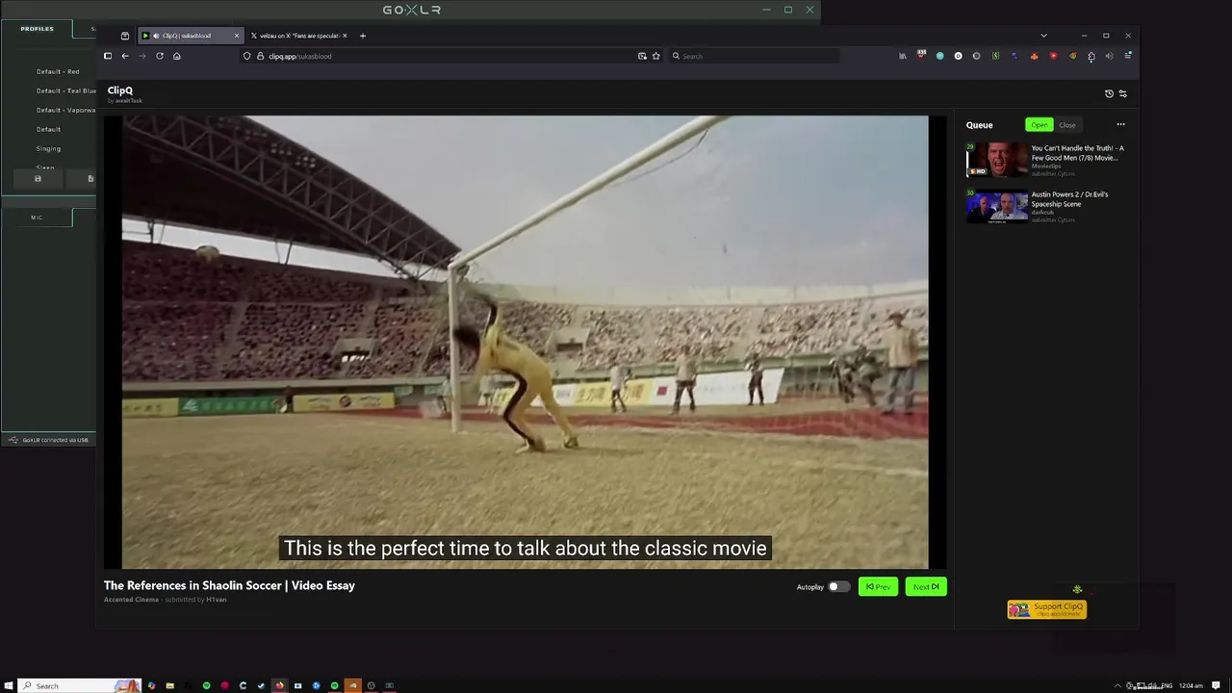Image resolution: width=1232 pixels, height=693 pixels.
Task: Set the queue to Open
Action: click(x=1039, y=125)
